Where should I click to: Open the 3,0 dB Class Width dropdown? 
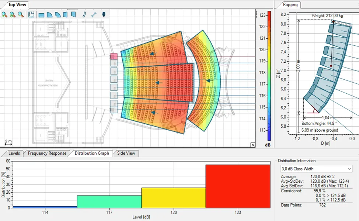click(316, 169)
